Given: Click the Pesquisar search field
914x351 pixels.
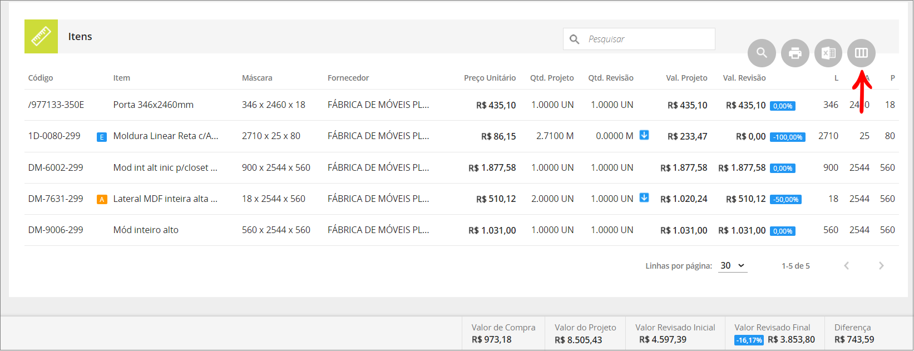Looking at the screenshot, I should tap(639, 39).
